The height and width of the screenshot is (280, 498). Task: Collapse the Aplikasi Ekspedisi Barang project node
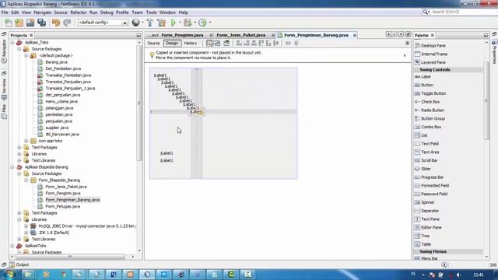click(x=12, y=167)
